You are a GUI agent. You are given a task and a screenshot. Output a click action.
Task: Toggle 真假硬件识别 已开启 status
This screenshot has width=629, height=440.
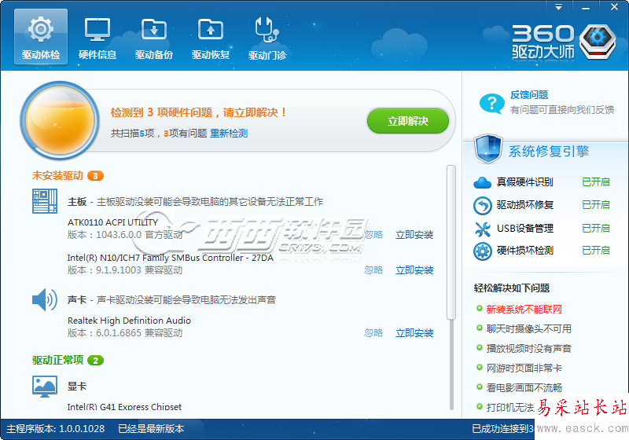596,182
